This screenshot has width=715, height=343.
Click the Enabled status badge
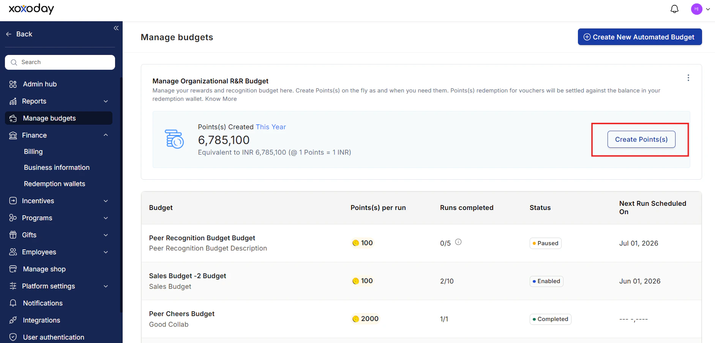pyautogui.click(x=546, y=281)
